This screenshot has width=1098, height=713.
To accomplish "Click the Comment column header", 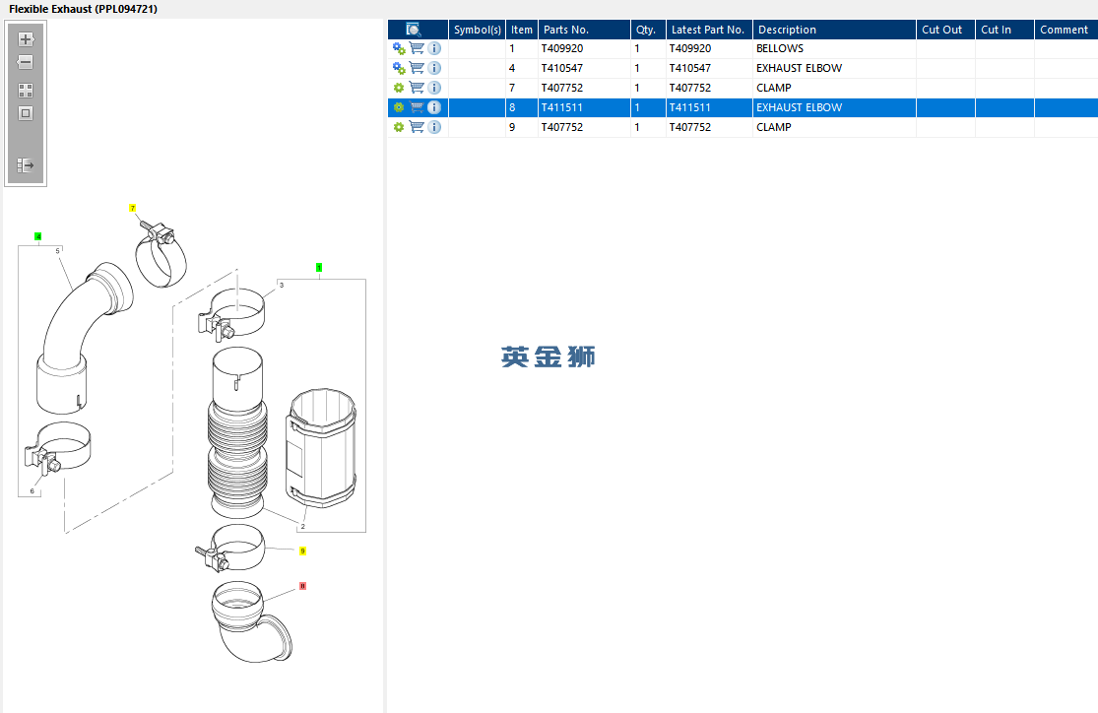I will [x=1066, y=30].
